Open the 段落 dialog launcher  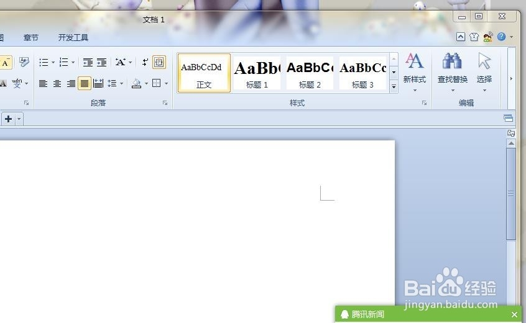coord(165,103)
